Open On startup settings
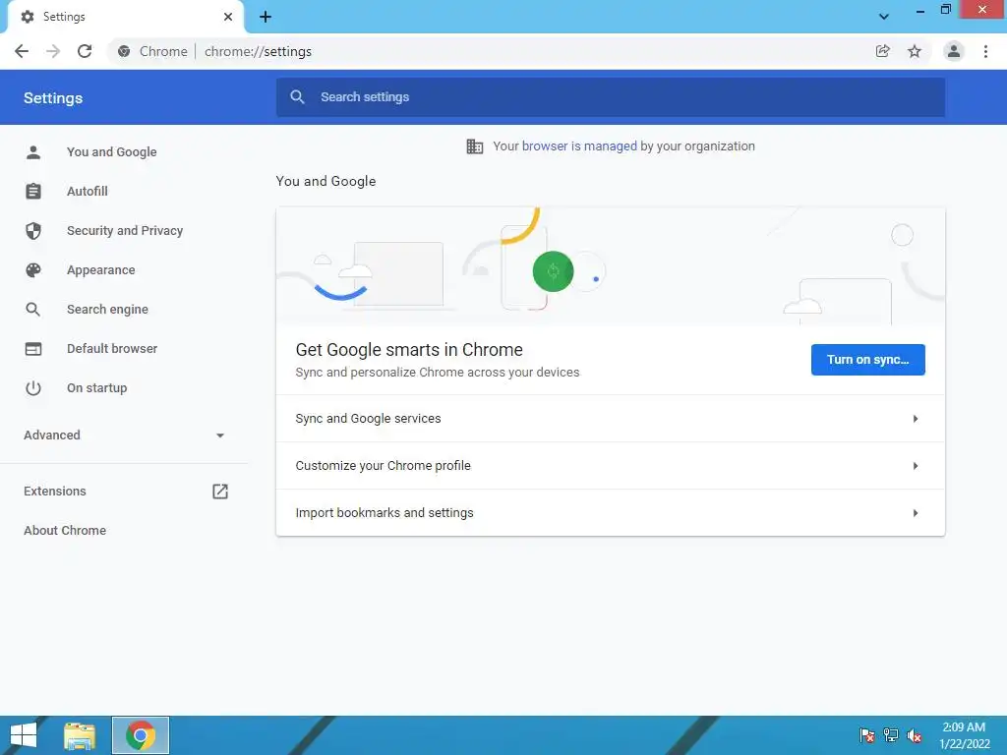This screenshot has width=1007, height=755. pyautogui.click(x=97, y=387)
